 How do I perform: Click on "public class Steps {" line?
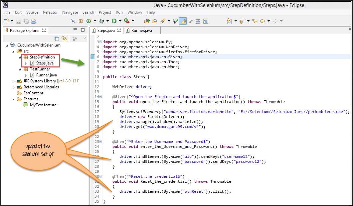click(x=126, y=77)
